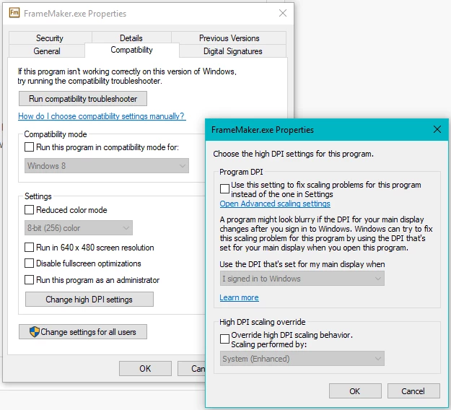Click Change settings for all users button

[83, 332]
